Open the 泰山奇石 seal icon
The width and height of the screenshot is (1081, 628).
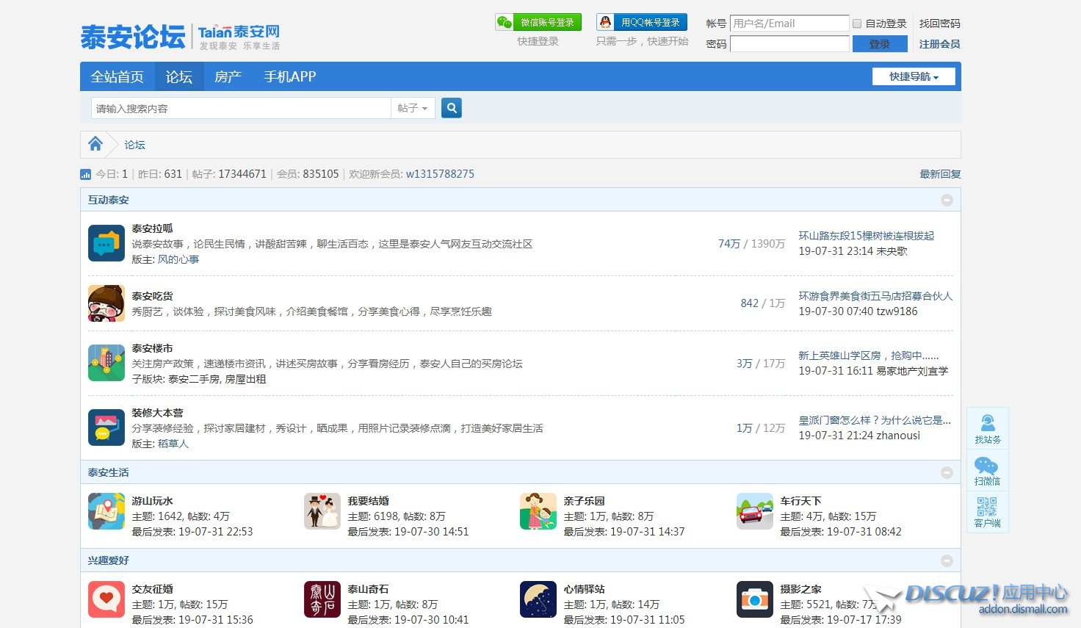click(322, 599)
